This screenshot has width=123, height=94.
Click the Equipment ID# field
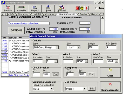pyautogui.click(x=82, y=74)
